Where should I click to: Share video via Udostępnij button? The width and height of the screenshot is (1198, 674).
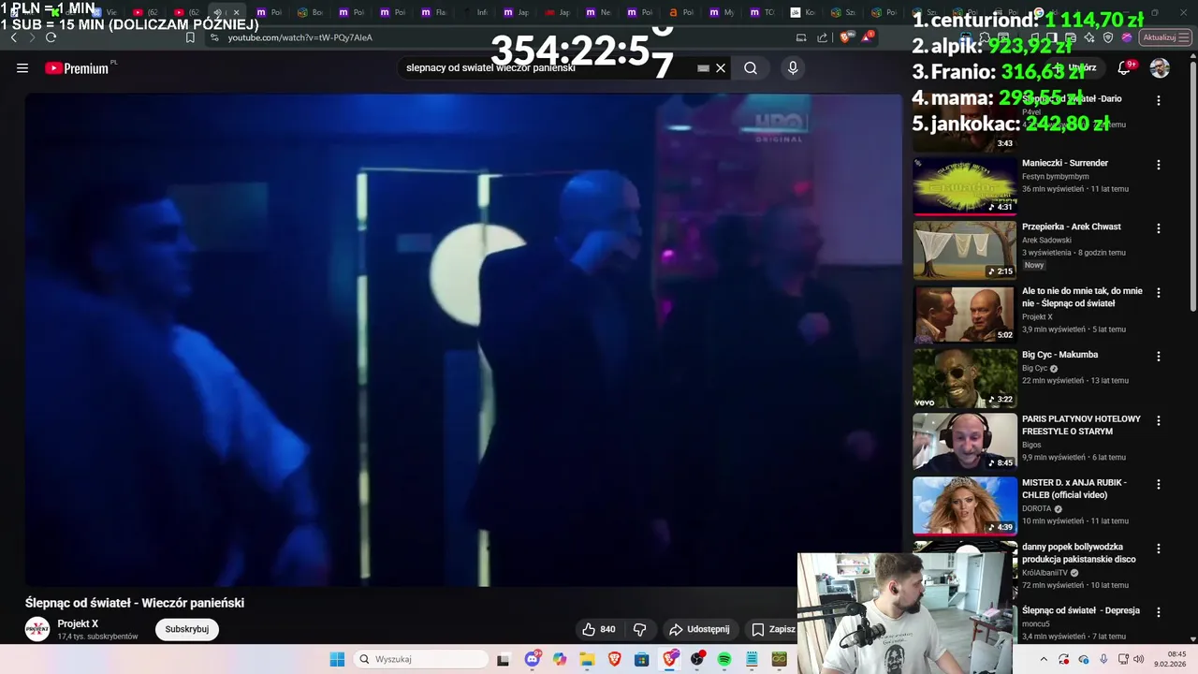pyautogui.click(x=699, y=629)
